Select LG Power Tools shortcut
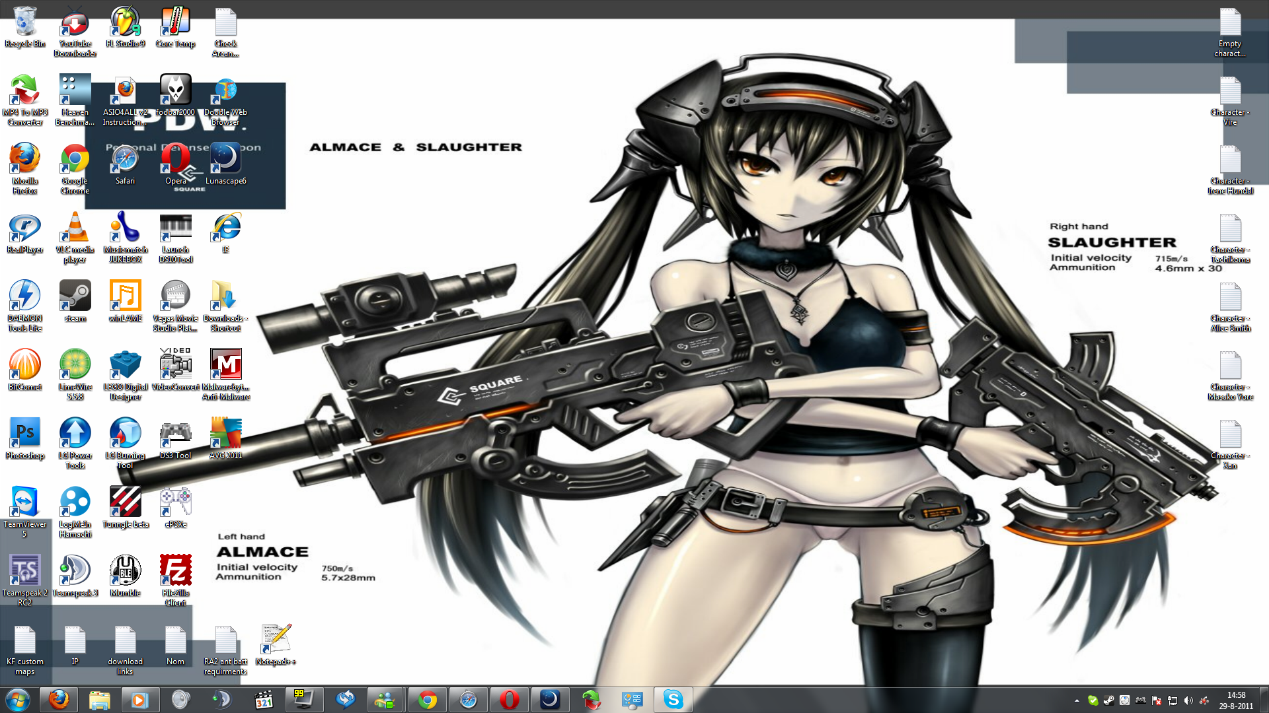The height and width of the screenshot is (713, 1269). (75, 444)
